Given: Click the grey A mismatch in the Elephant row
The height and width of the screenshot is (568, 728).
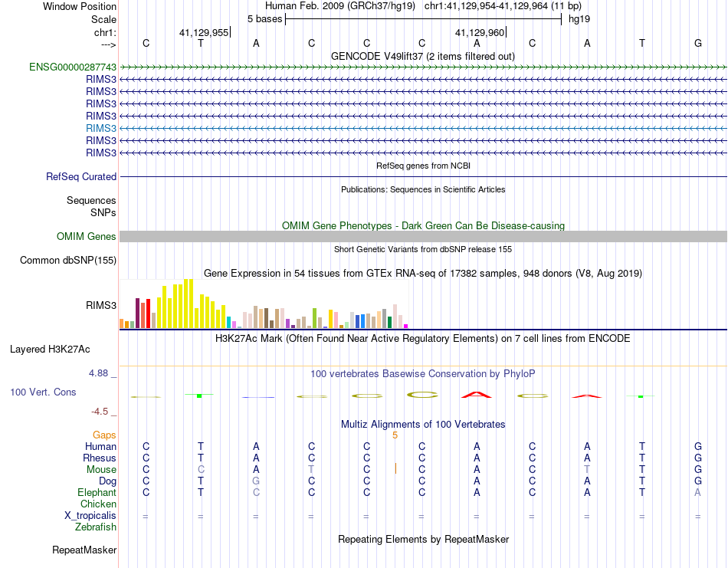Looking at the screenshot, I should 697,492.
